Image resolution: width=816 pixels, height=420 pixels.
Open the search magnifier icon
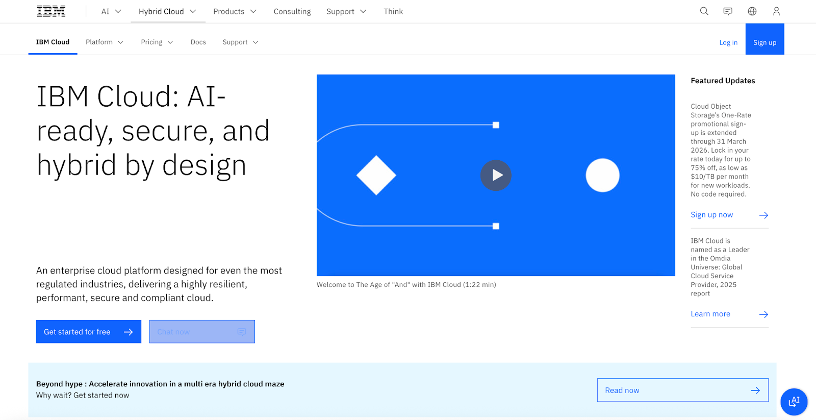pos(704,11)
